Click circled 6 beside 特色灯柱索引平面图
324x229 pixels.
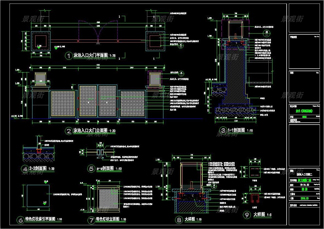click(x=20, y=219)
